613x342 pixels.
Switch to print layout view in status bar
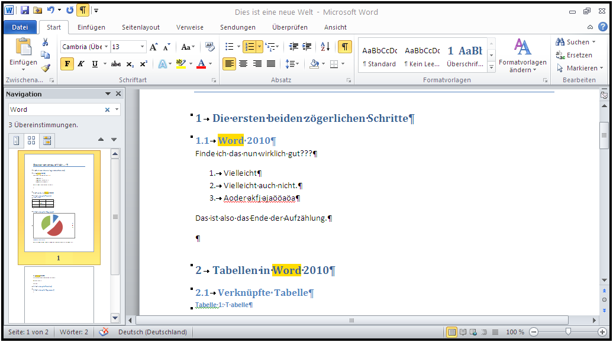point(452,332)
